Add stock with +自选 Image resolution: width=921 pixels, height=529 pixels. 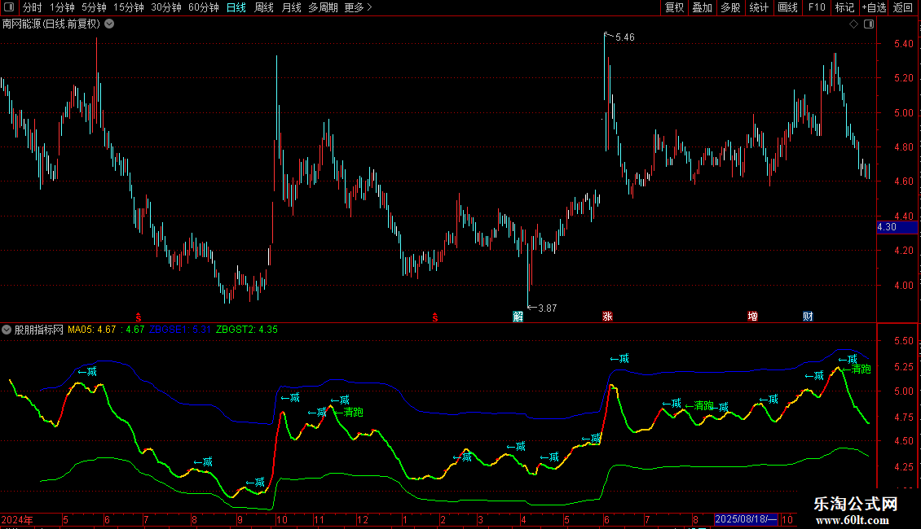[x=874, y=7]
